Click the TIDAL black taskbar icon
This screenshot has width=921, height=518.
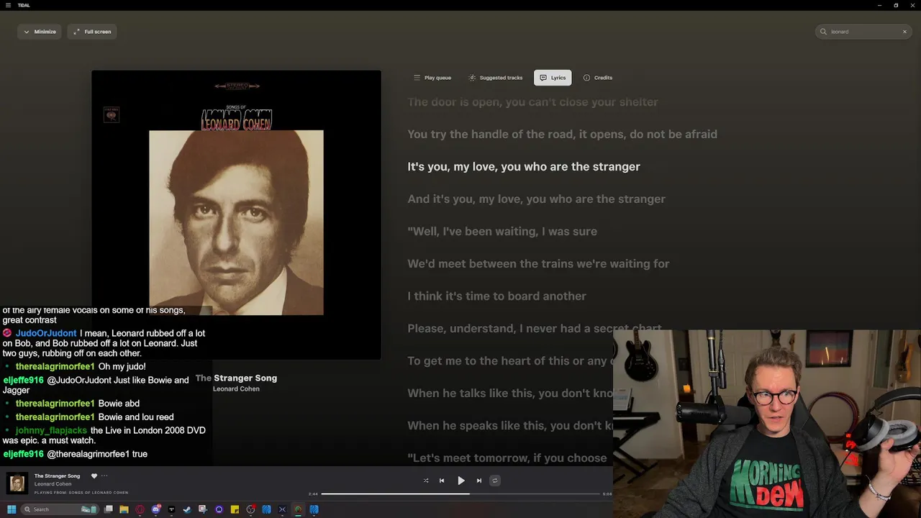point(171,509)
